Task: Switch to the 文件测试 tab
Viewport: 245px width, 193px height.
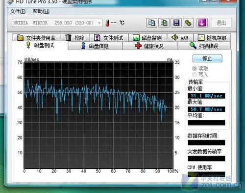Action: point(109,37)
